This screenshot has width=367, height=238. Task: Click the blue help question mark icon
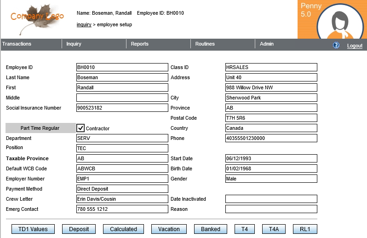click(336, 45)
